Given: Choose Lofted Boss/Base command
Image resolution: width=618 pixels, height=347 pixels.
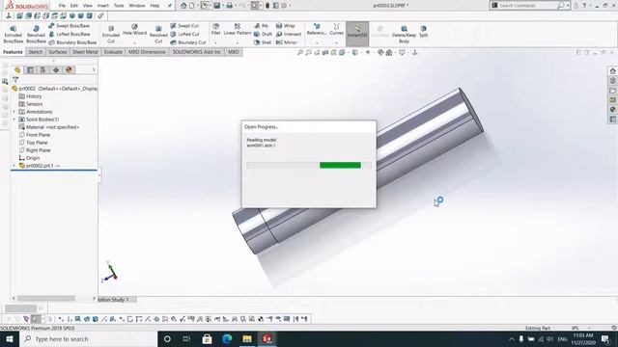Looking at the screenshot, I should pyautogui.click(x=70, y=35).
